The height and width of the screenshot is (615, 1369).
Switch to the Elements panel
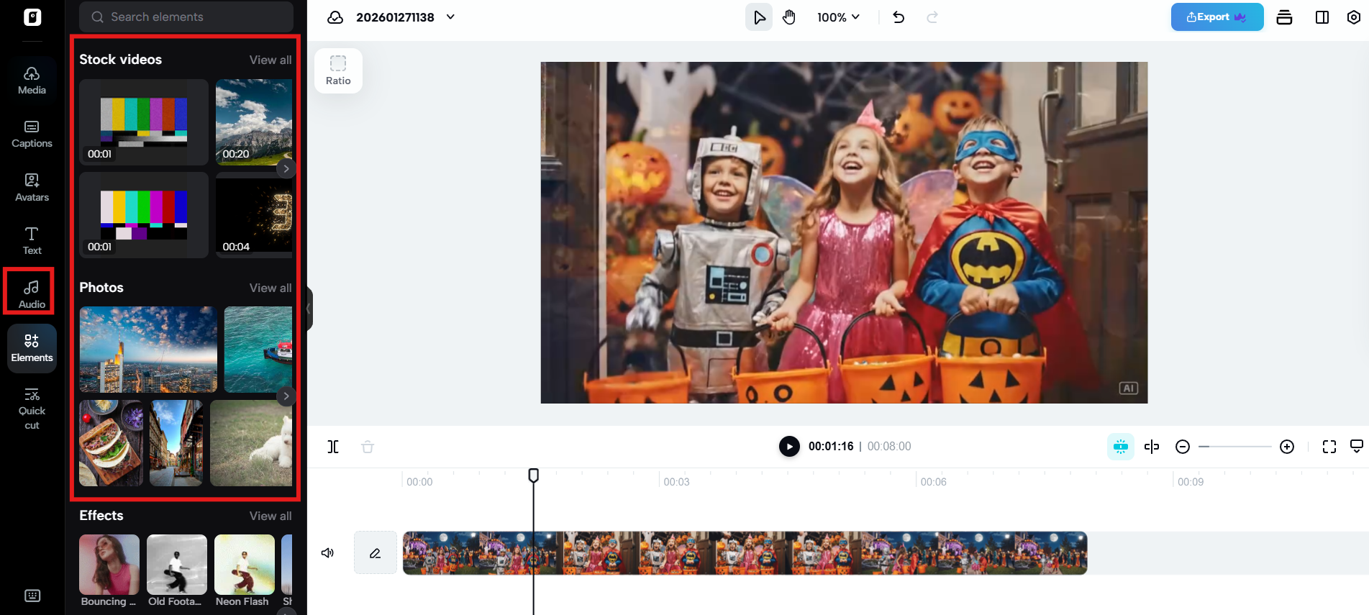(32, 348)
